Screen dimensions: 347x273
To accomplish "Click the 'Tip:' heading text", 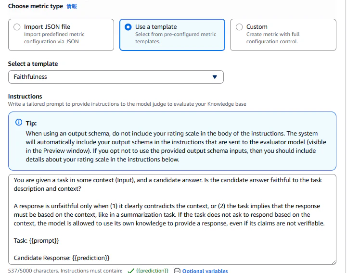I will (31, 123).
